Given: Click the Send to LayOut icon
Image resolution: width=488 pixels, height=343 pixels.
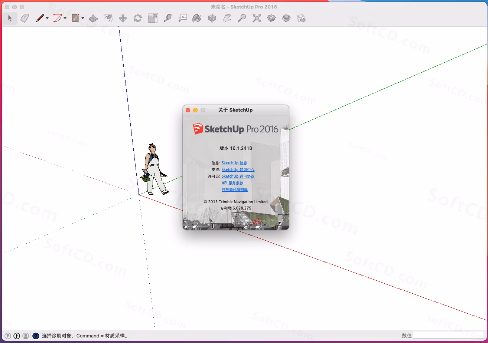Looking at the screenshot, I should 301,18.
